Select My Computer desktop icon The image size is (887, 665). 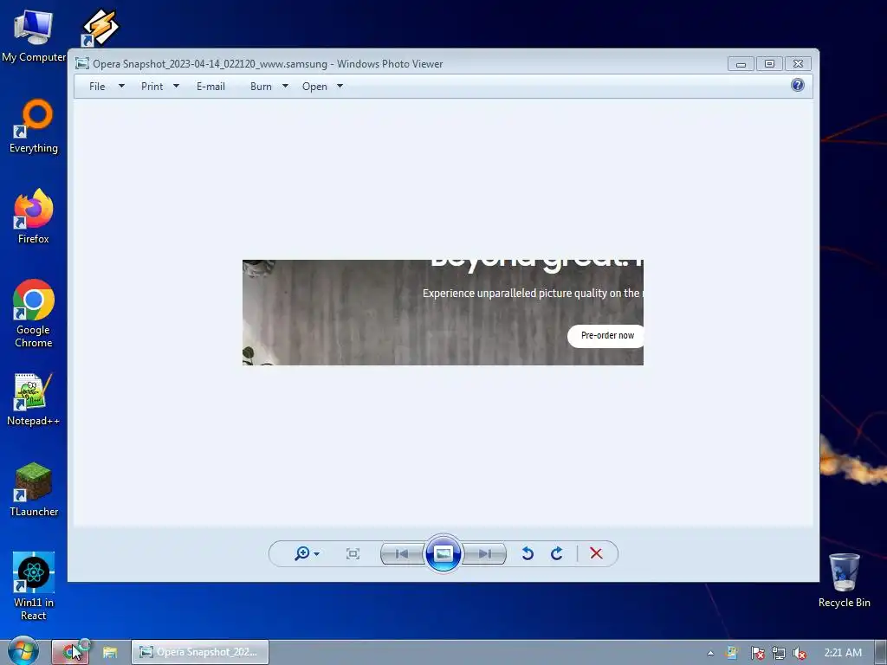34,36
